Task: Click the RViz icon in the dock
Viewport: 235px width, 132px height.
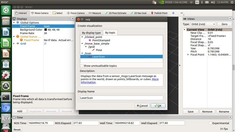Action: click(x=6, y=119)
